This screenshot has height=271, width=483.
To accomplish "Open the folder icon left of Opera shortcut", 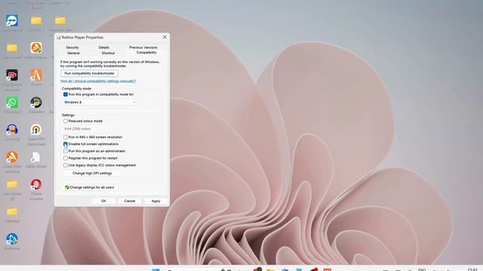I will tap(12, 184).
